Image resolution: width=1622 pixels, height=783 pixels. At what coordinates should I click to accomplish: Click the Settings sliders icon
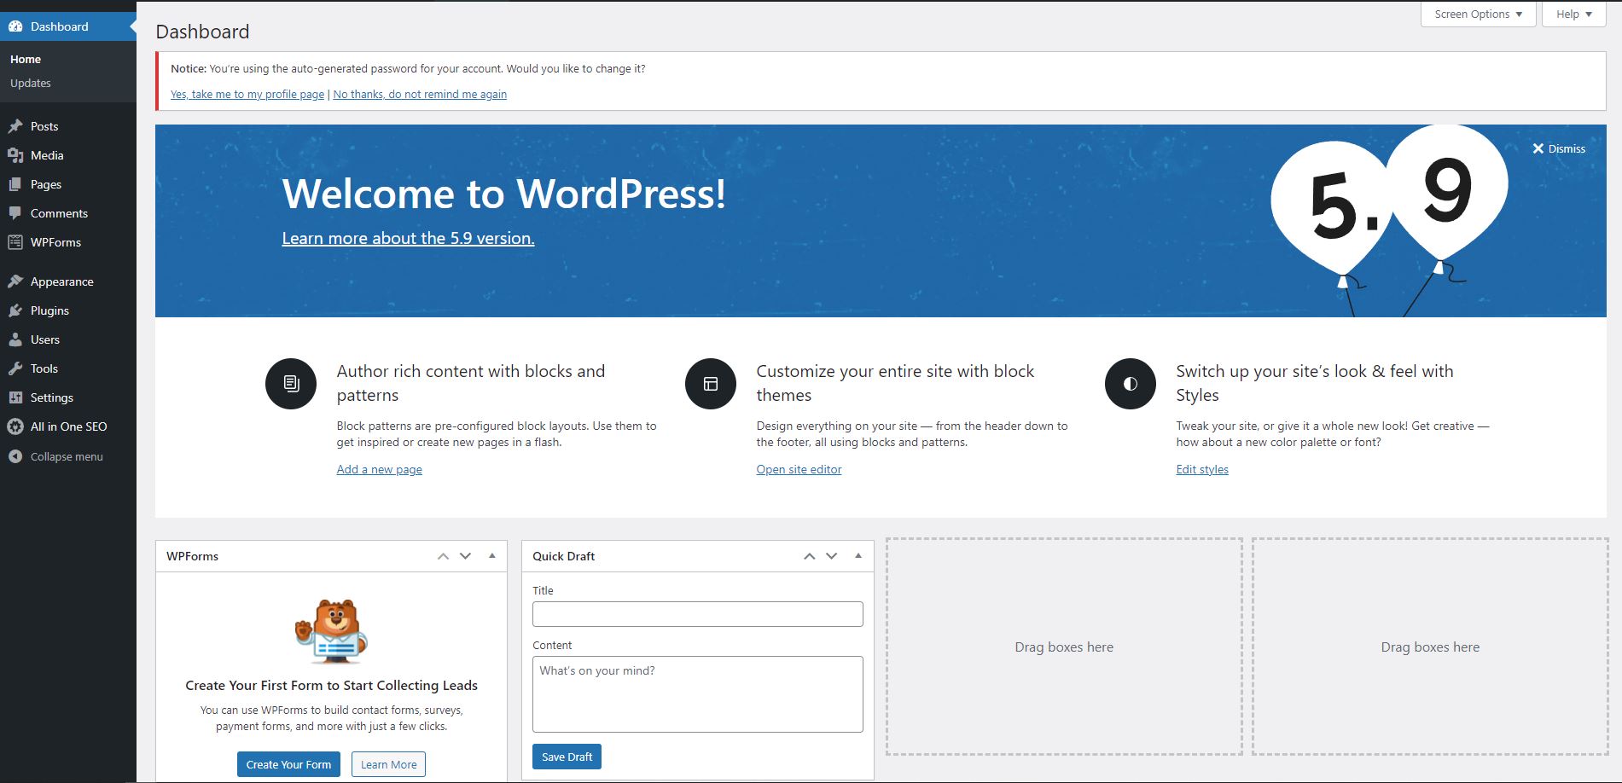coord(15,397)
